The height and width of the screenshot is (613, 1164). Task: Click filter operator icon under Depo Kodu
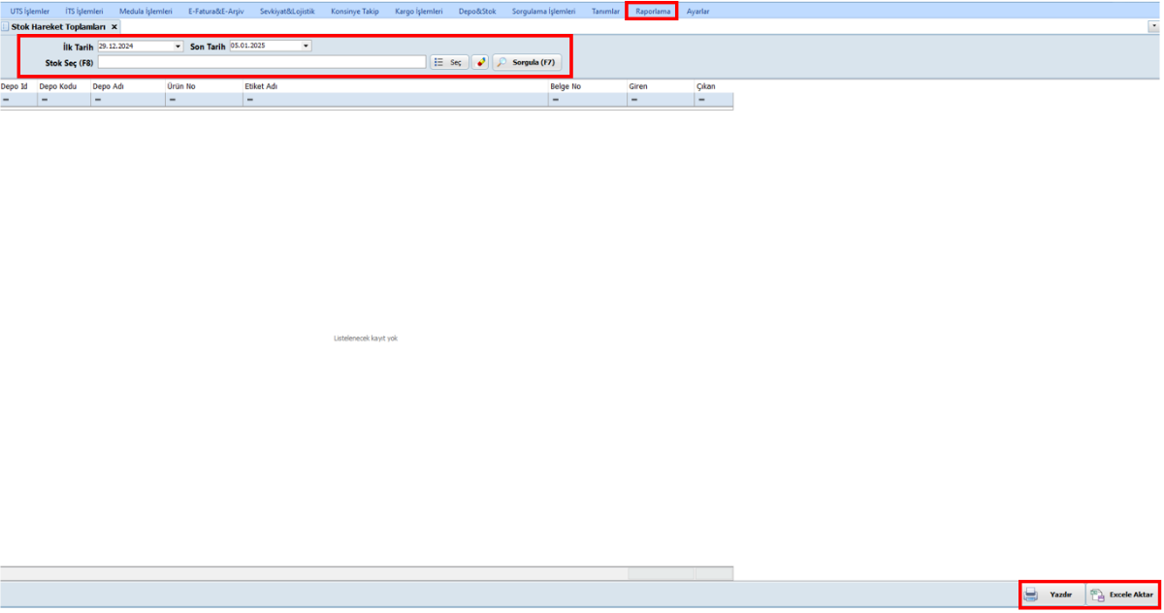(44, 100)
